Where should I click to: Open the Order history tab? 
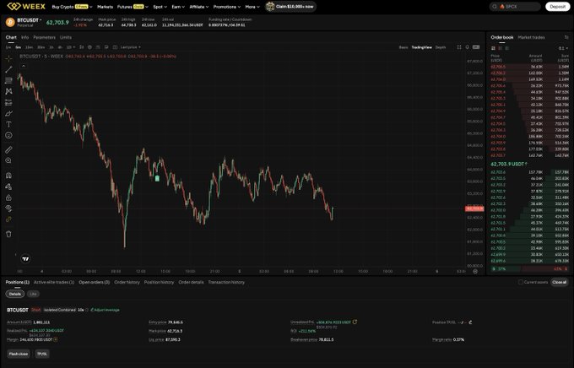click(x=127, y=282)
